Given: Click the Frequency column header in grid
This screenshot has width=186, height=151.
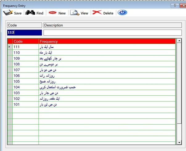Looking at the screenshot, I should pos(107,42).
